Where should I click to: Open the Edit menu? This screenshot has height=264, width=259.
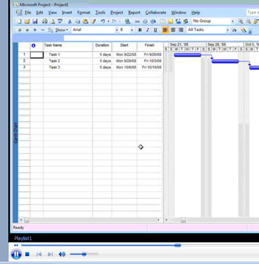tap(40, 13)
